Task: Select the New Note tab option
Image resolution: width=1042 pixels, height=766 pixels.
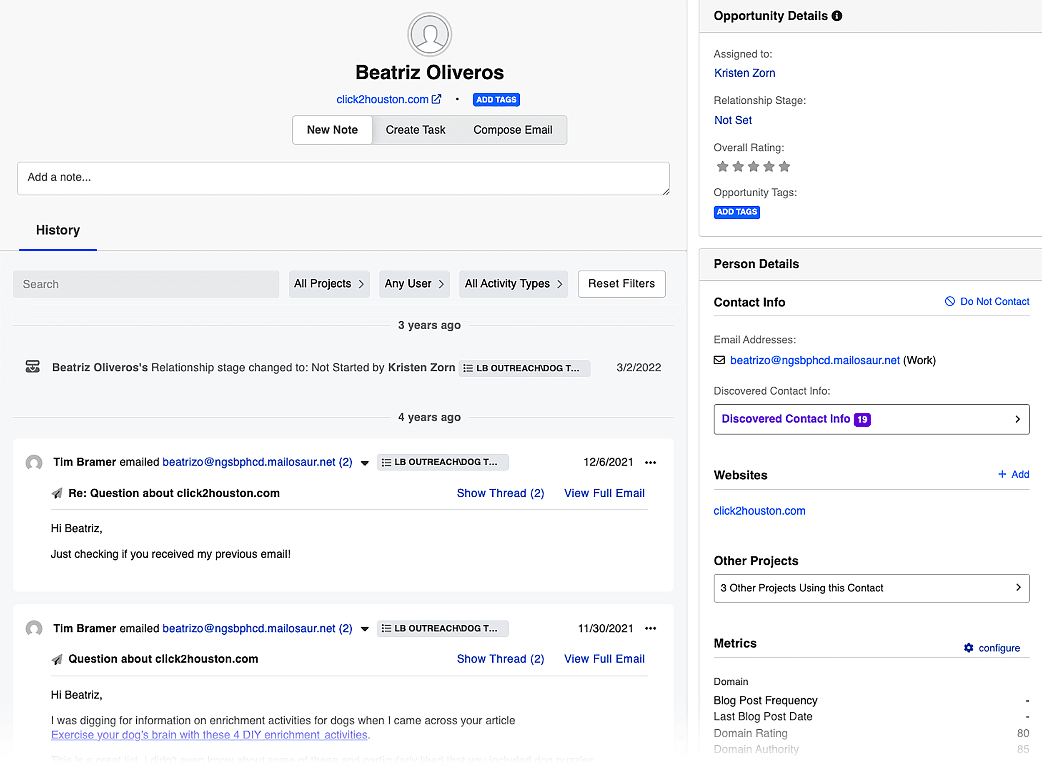Action: click(x=332, y=130)
